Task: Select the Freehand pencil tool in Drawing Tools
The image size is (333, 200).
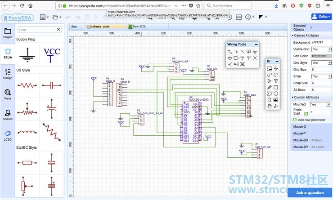Action: click(x=270, y=87)
